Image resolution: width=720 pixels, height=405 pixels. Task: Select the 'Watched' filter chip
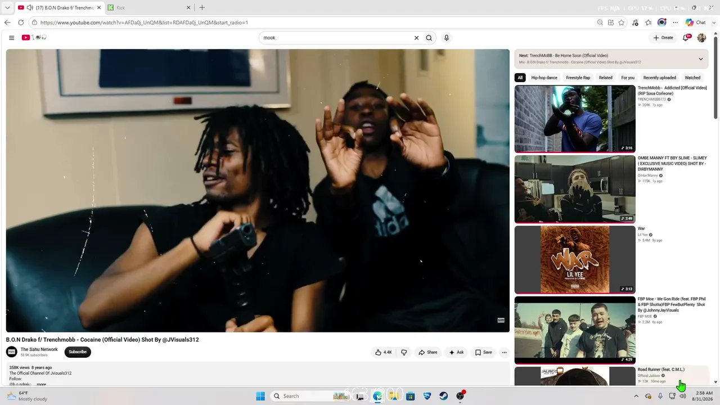[x=692, y=78]
